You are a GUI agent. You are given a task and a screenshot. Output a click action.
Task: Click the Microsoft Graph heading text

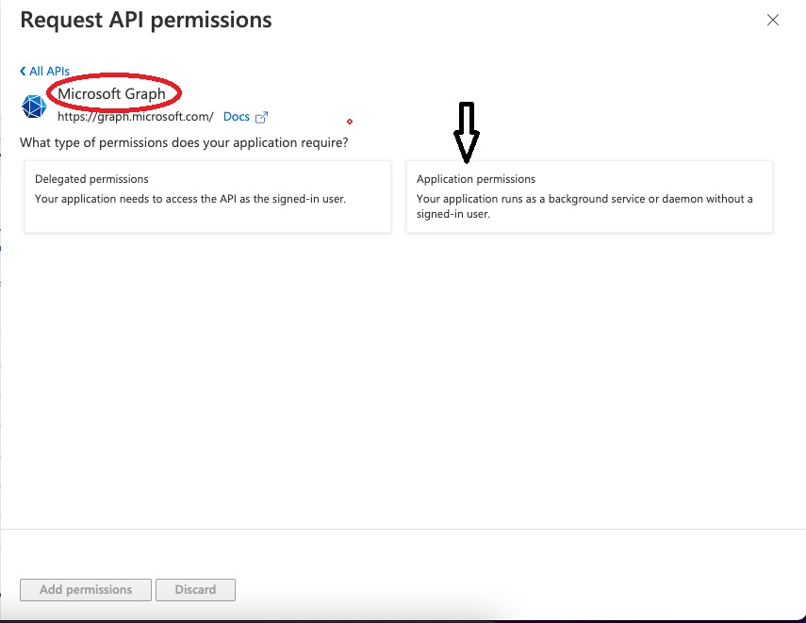[111, 93]
